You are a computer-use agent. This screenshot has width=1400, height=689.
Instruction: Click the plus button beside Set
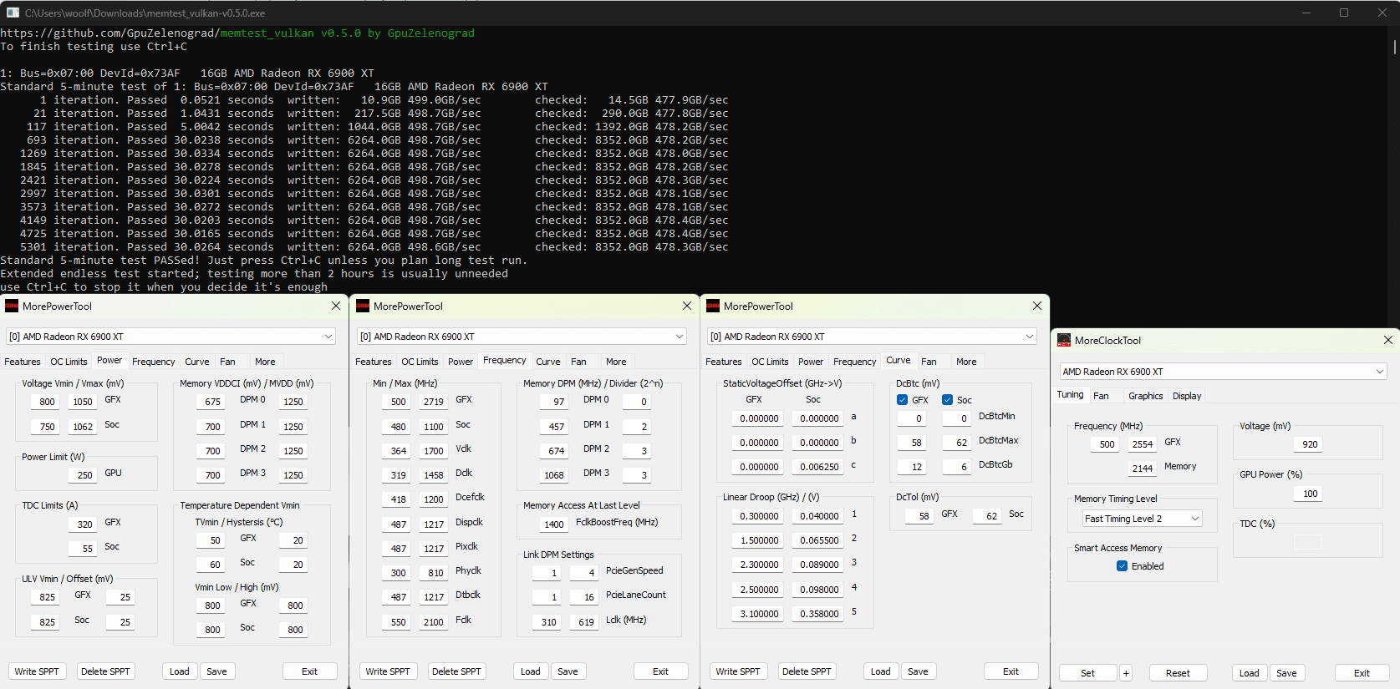(1126, 673)
